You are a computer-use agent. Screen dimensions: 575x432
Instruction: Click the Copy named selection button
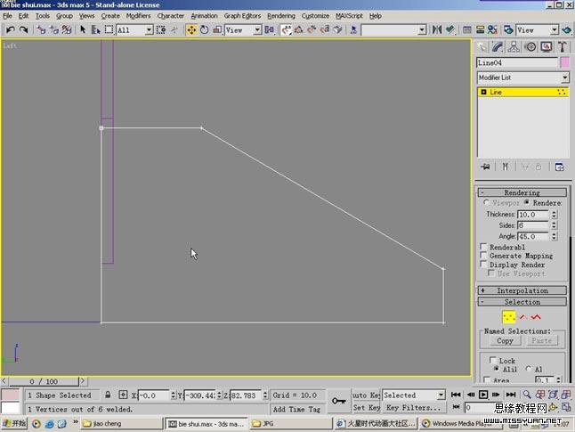click(505, 340)
